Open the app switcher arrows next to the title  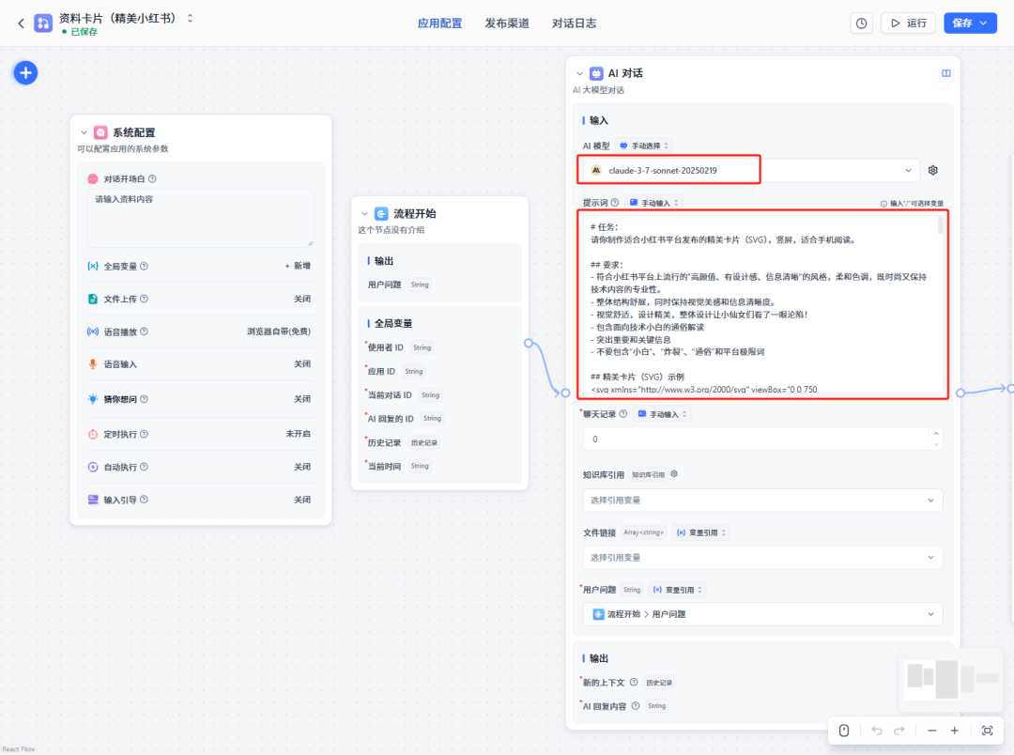pyautogui.click(x=190, y=18)
